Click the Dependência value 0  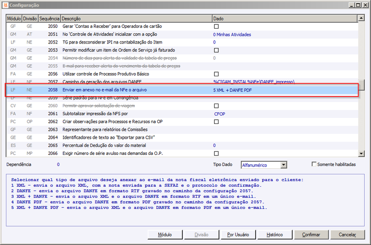point(58,165)
